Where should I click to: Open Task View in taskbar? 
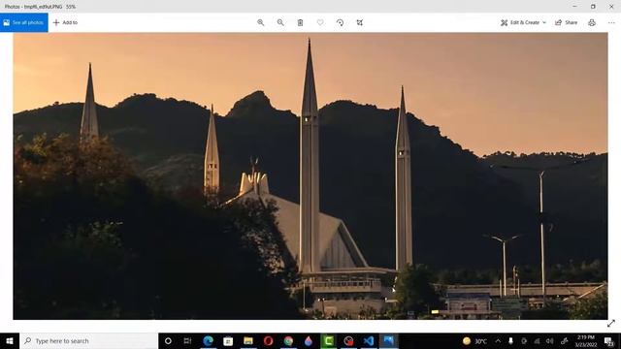point(187,340)
